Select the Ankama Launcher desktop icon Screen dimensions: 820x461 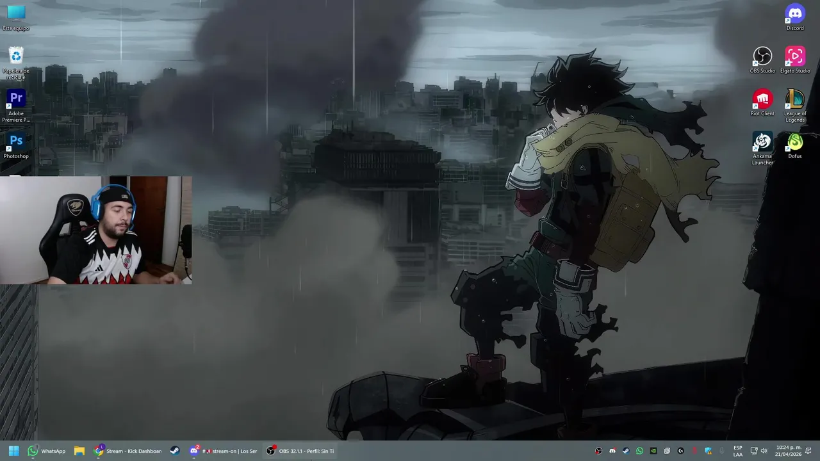tap(762, 149)
